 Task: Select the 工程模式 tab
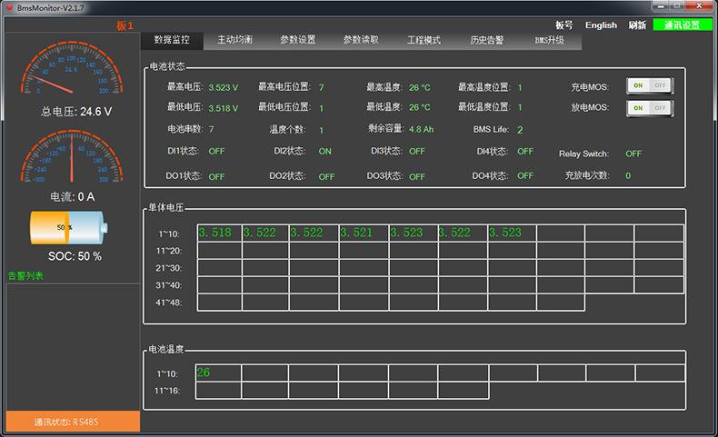[424, 40]
